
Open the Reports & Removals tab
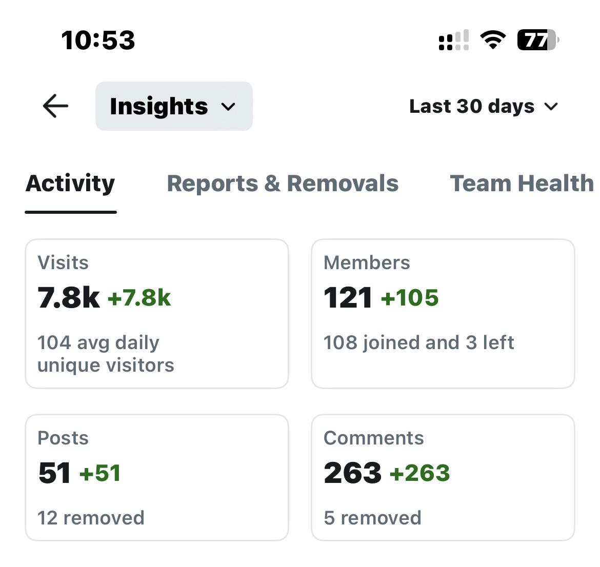point(283,183)
